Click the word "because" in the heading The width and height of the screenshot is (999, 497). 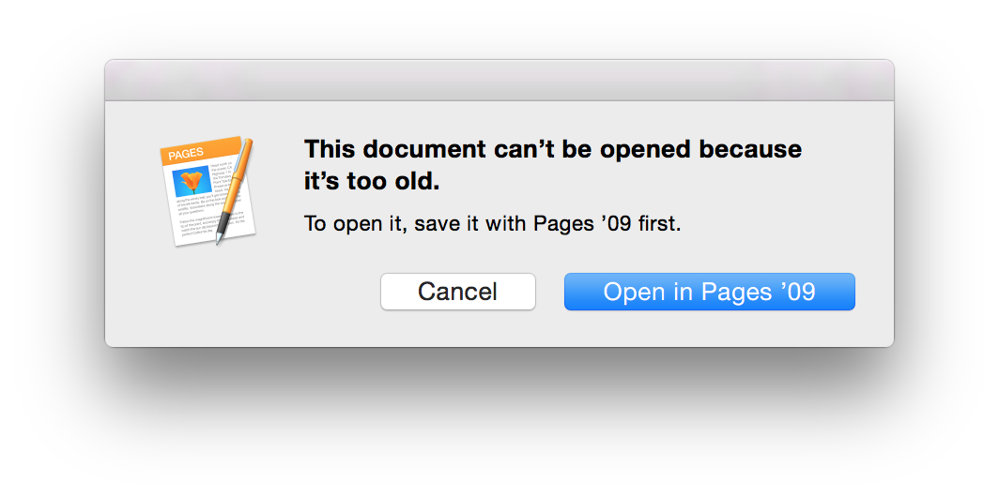(750, 149)
